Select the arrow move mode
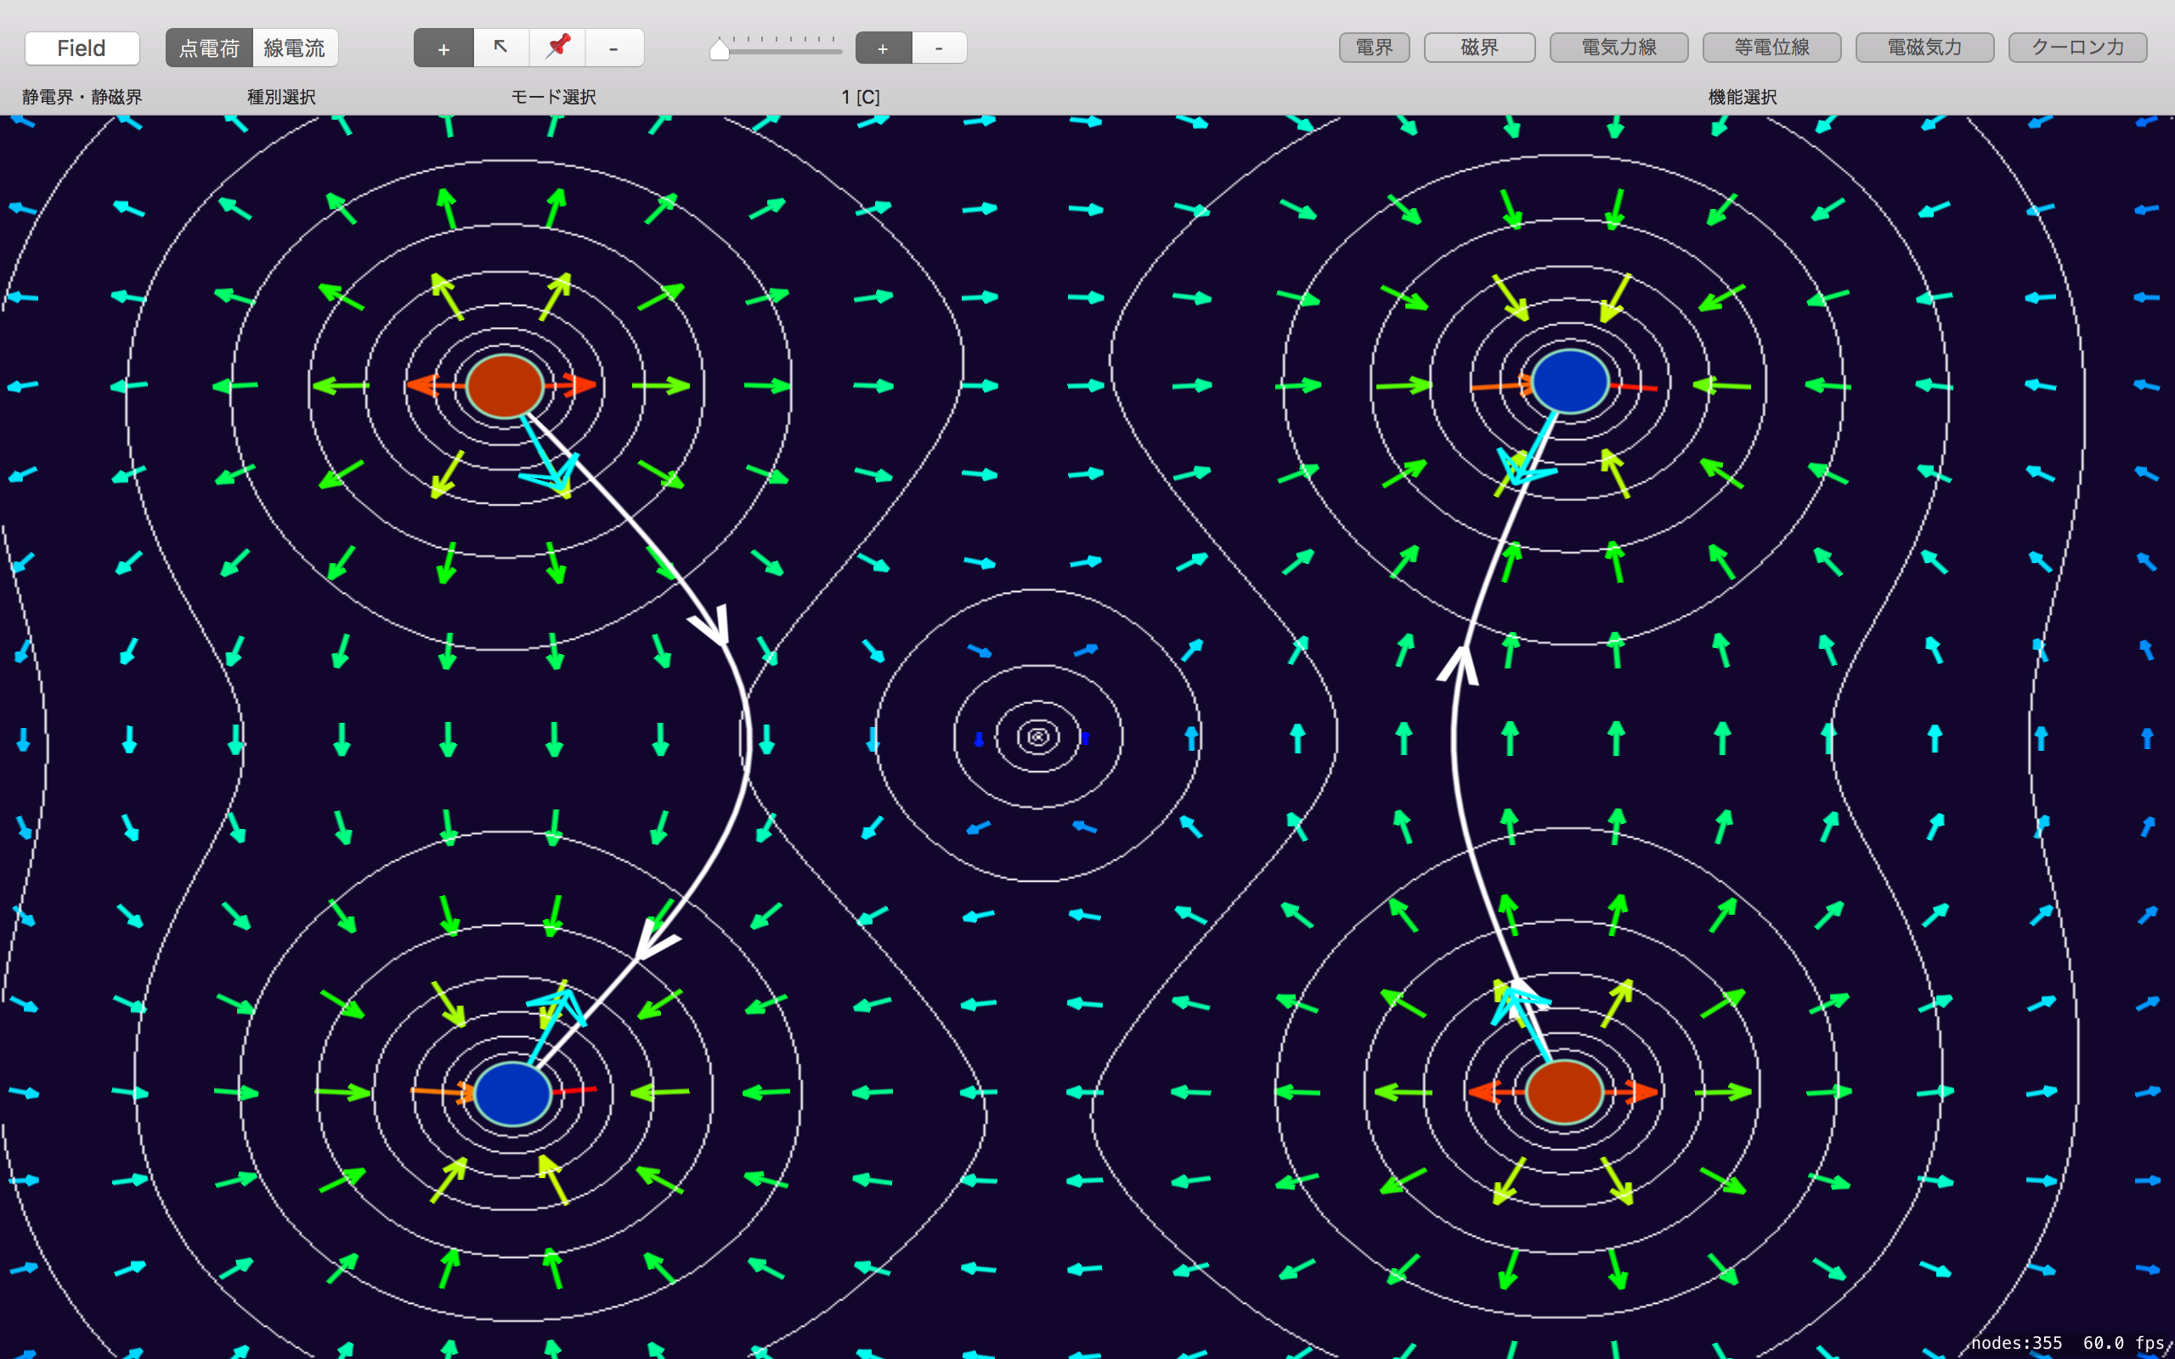 [x=500, y=48]
